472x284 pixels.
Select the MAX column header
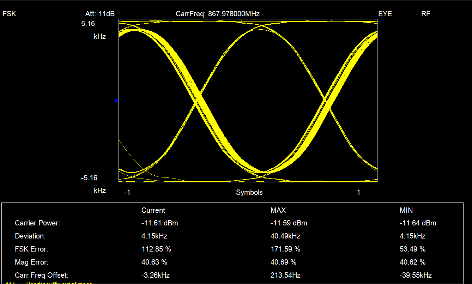coord(278,210)
